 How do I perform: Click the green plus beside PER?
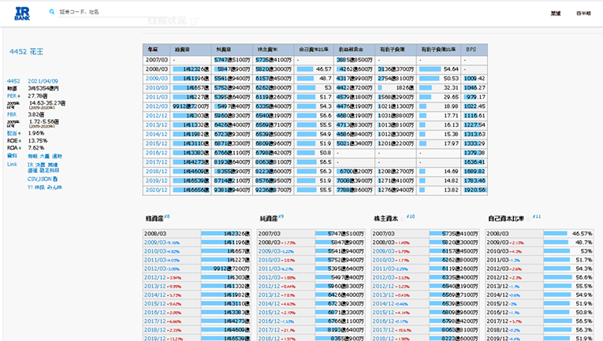(x=19, y=96)
